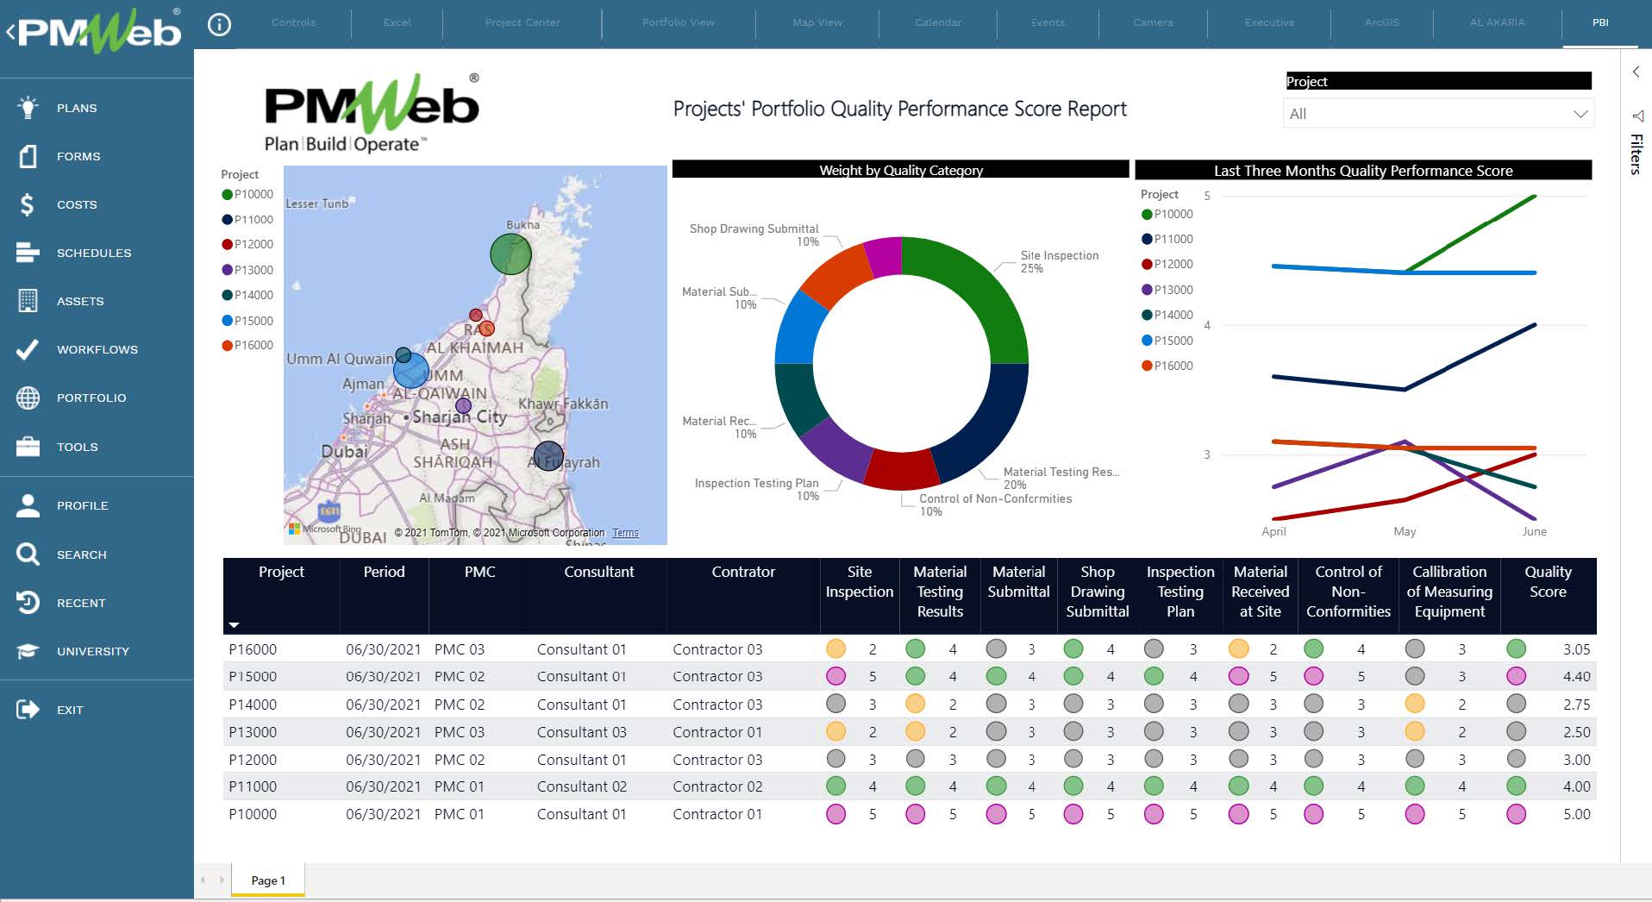Open the University graduation cap icon
This screenshot has height=902, width=1652.
[x=28, y=651]
